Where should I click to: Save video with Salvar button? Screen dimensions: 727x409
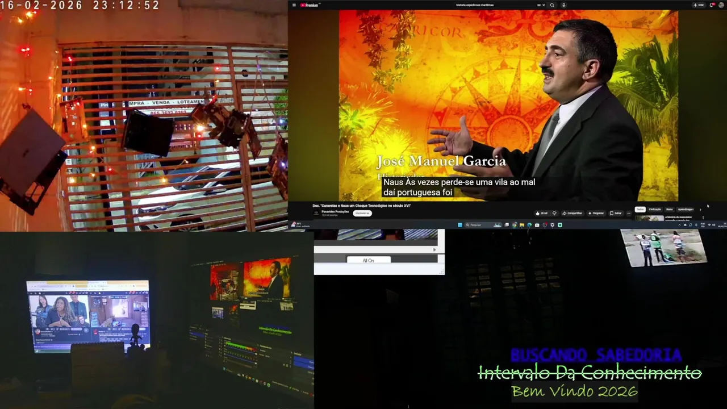(616, 213)
